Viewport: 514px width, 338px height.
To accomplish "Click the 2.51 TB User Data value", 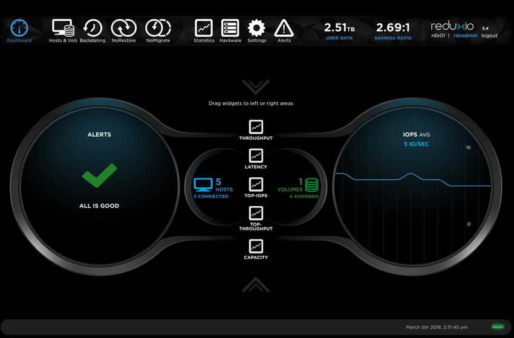I will coord(339,28).
